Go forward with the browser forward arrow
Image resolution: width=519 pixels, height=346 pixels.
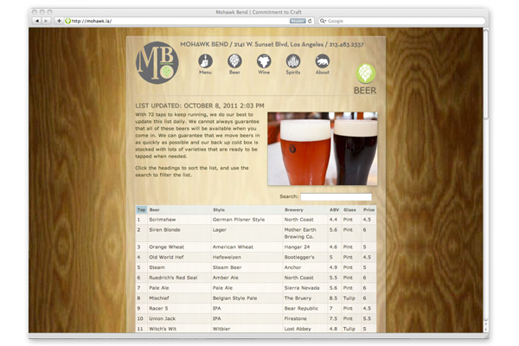click(46, 21)
